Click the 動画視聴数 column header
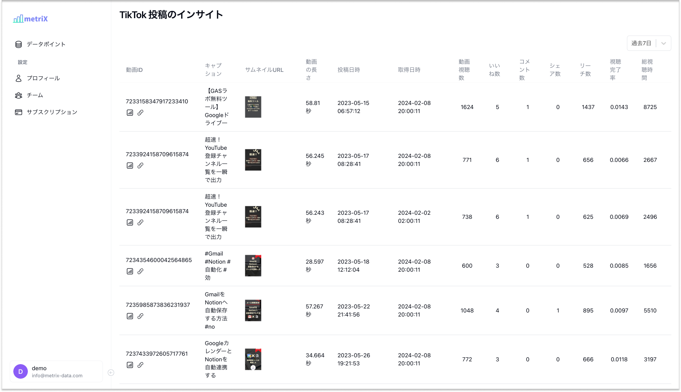This screenshot has height=392, width=681. tap(464, 70)
